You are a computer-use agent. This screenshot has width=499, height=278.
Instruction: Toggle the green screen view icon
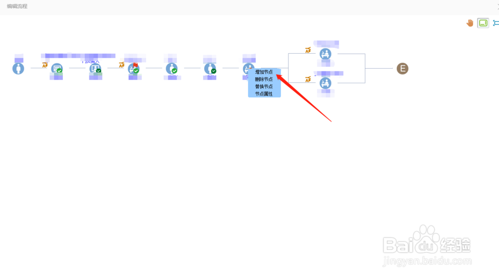coord(483,23)
